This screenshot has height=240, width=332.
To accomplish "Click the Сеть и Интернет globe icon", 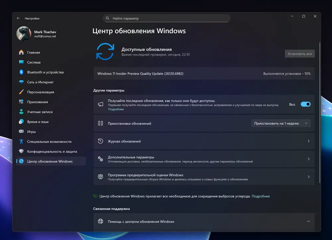I will click(20, 82).
